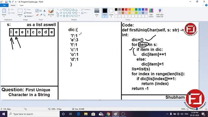The width and height of the screenshot is (208, 117).
Task: Open File Explorer from taskbar
Action: 86,114
